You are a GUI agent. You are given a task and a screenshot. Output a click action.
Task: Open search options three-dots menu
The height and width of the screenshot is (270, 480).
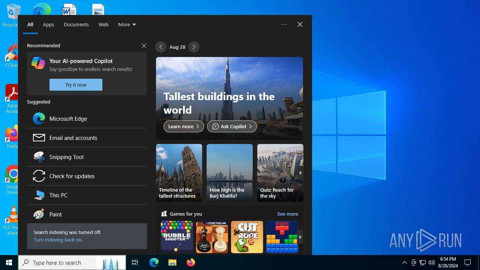pyautogui.click(x=284, y=24)
